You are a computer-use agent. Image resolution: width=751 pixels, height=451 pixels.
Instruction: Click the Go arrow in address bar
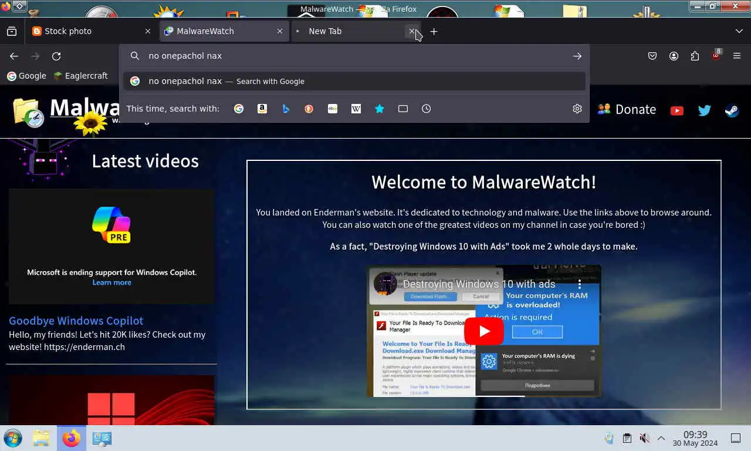577,56
